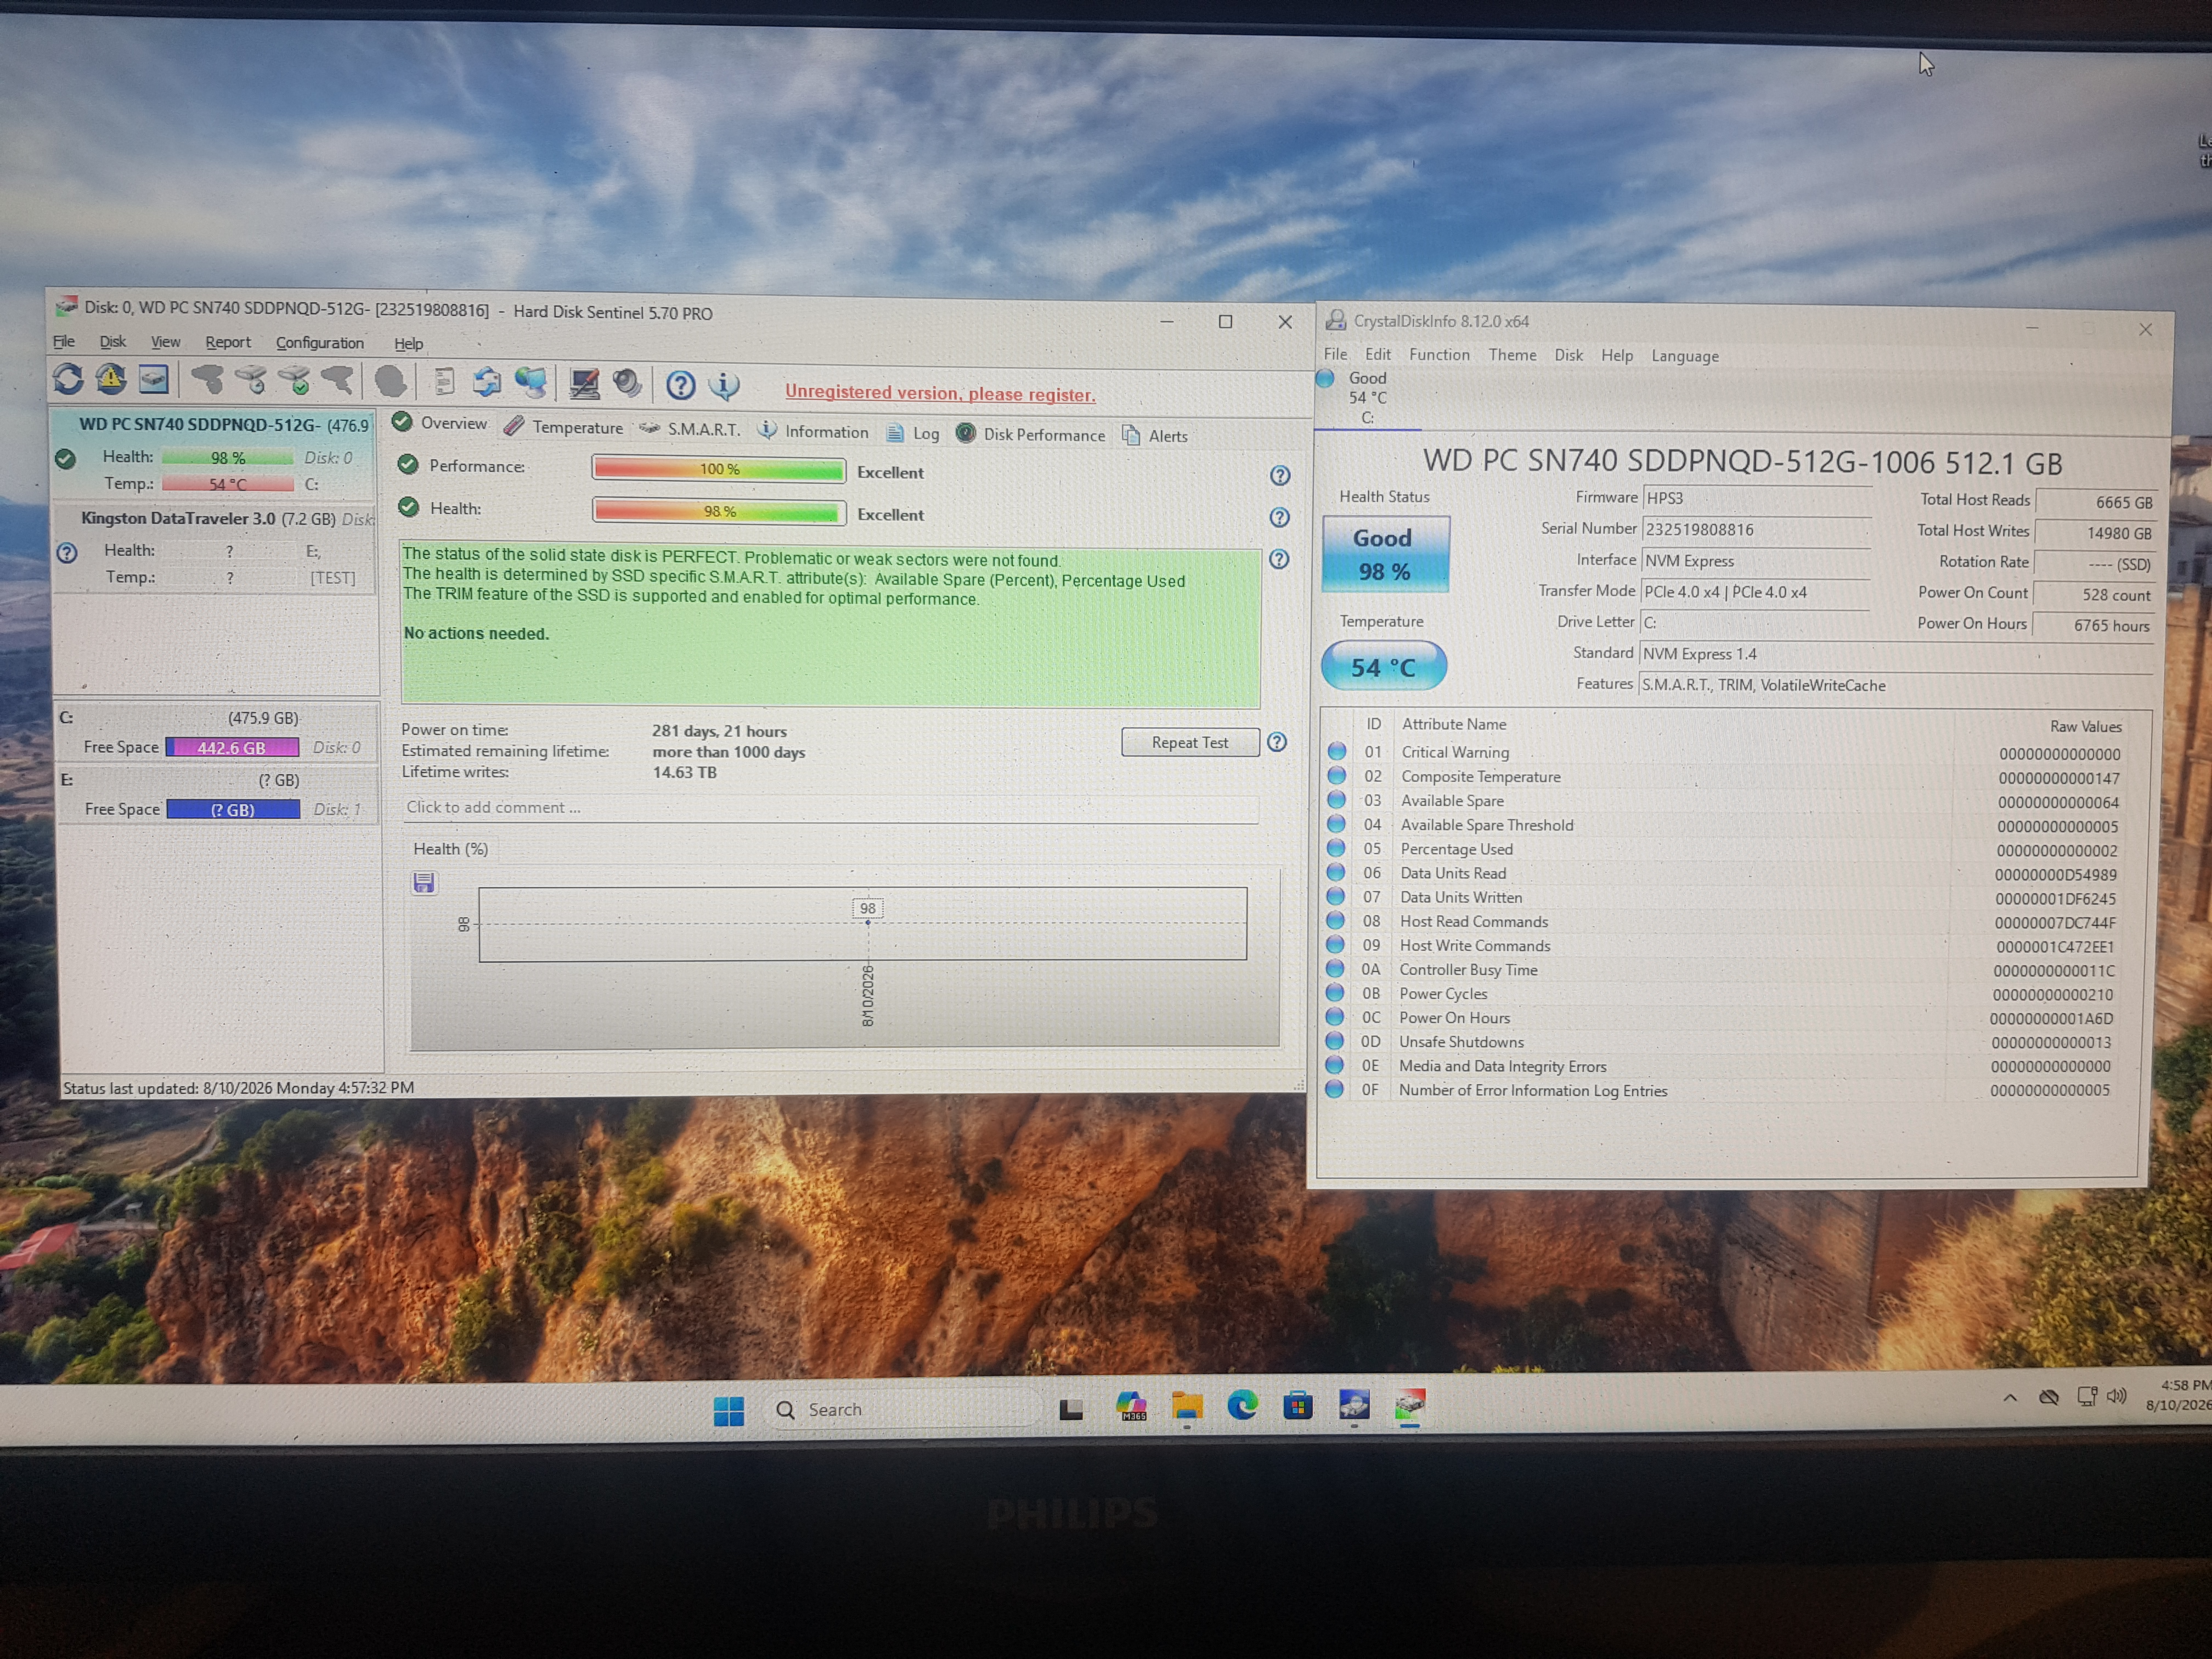The height and width of the screenshot is (1659, 2212).
Task: Click the save floppy icon above the health graph
Action: tap(424, 882)
